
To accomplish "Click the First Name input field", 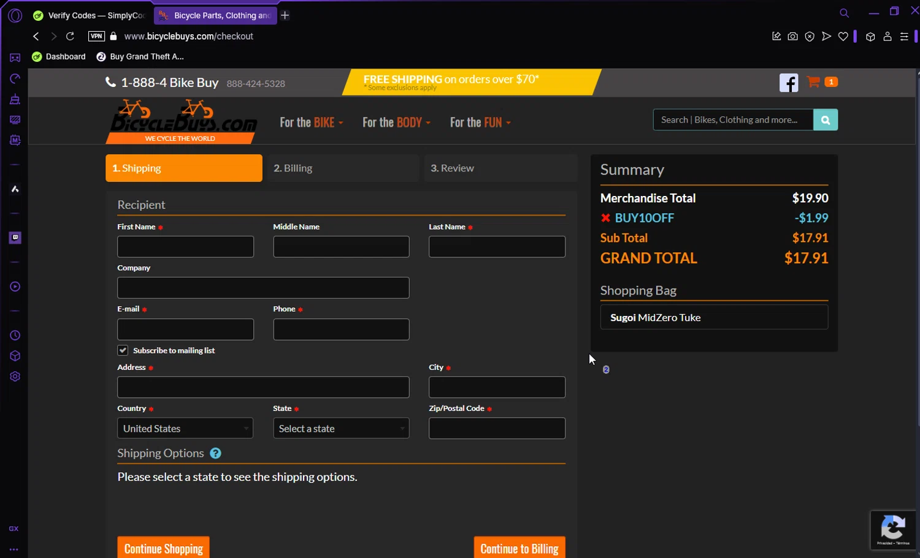I will click(185, 247).
